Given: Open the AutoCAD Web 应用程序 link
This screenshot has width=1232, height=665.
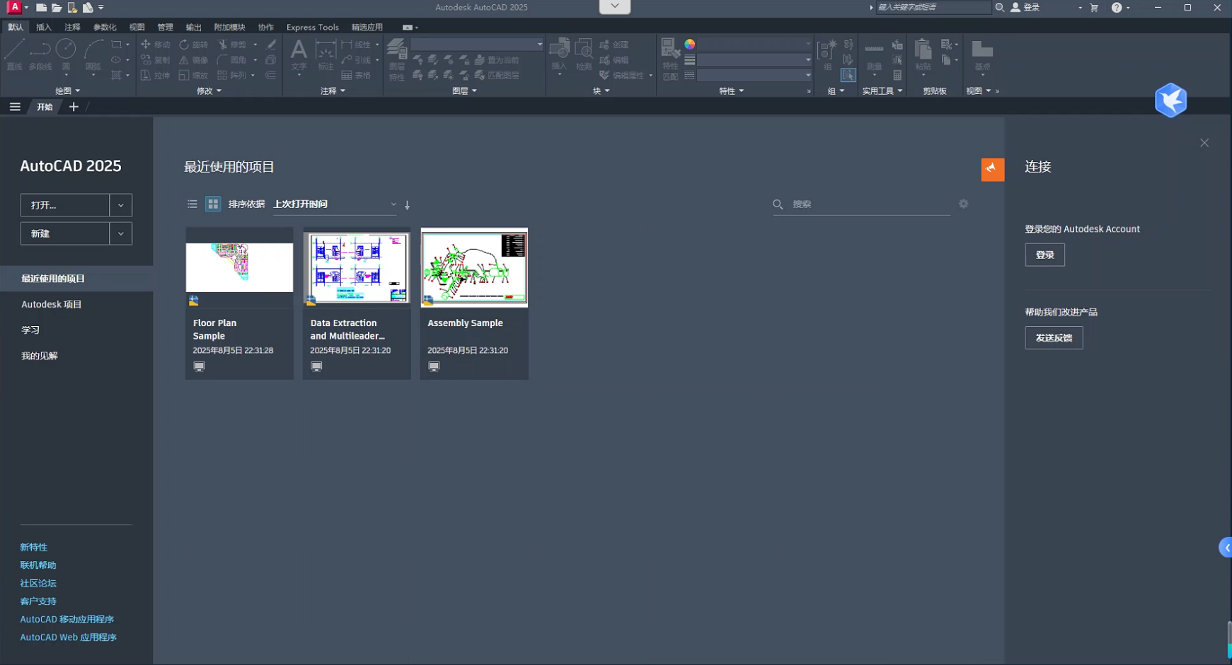Looking at the screenshot, I should [68, 637].
